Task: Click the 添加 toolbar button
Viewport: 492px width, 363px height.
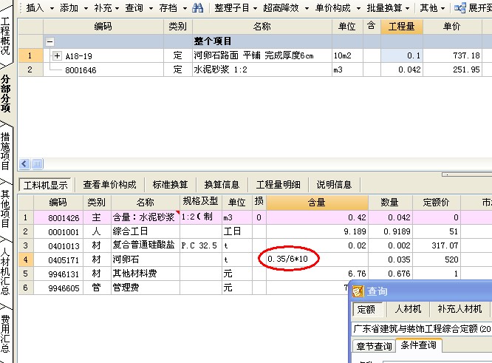Action: coord(69,8)
